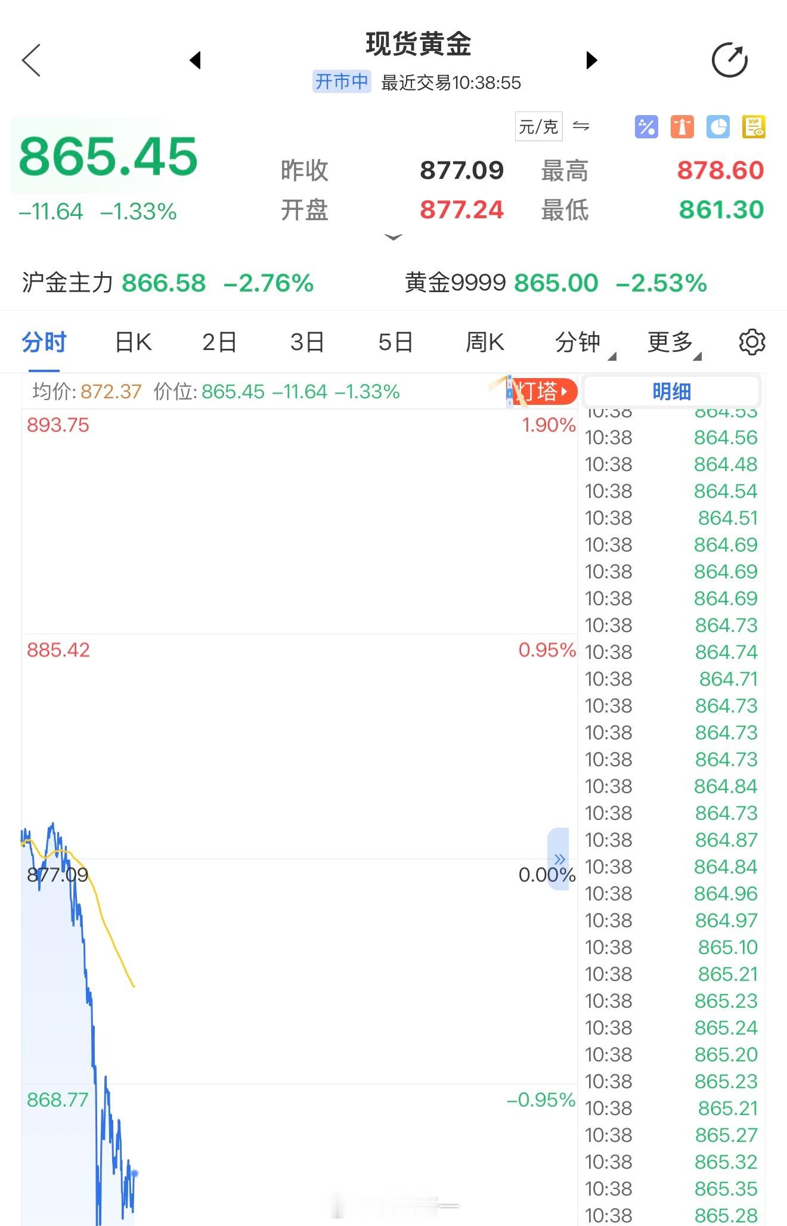Screen dimensions: 787x1226
Task: Tap the 最近交易10:38:55 timestamp
Action: [x=451, y=83]
